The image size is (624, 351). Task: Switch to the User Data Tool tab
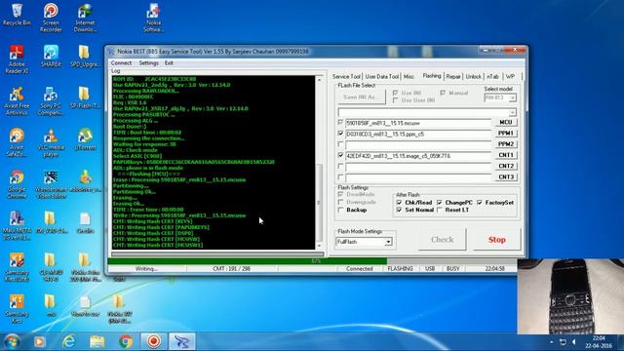[x=381, y=76]
